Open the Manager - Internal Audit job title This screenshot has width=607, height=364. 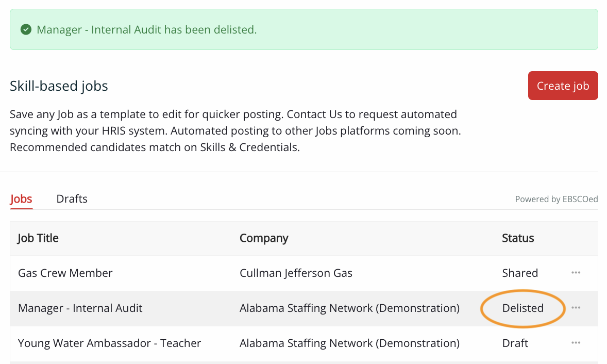point(80,308)
